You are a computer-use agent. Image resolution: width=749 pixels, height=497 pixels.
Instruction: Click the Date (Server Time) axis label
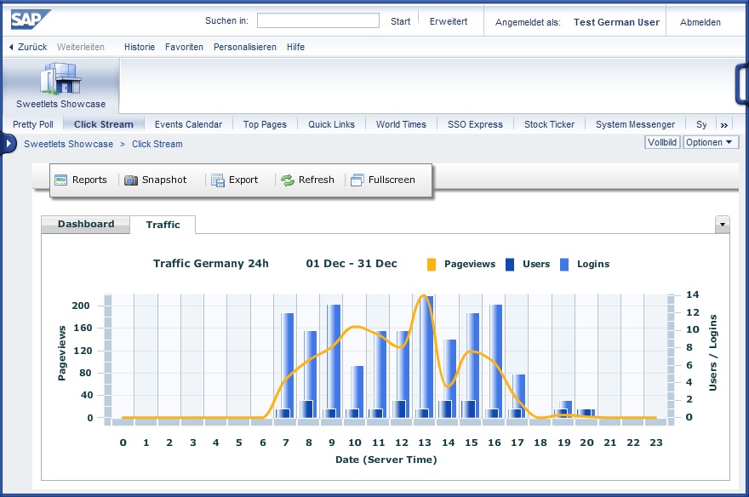[x=386, y=460]
